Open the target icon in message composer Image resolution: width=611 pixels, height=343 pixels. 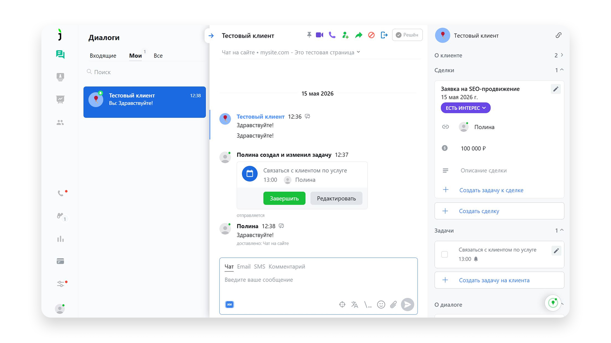click(342, 305)
